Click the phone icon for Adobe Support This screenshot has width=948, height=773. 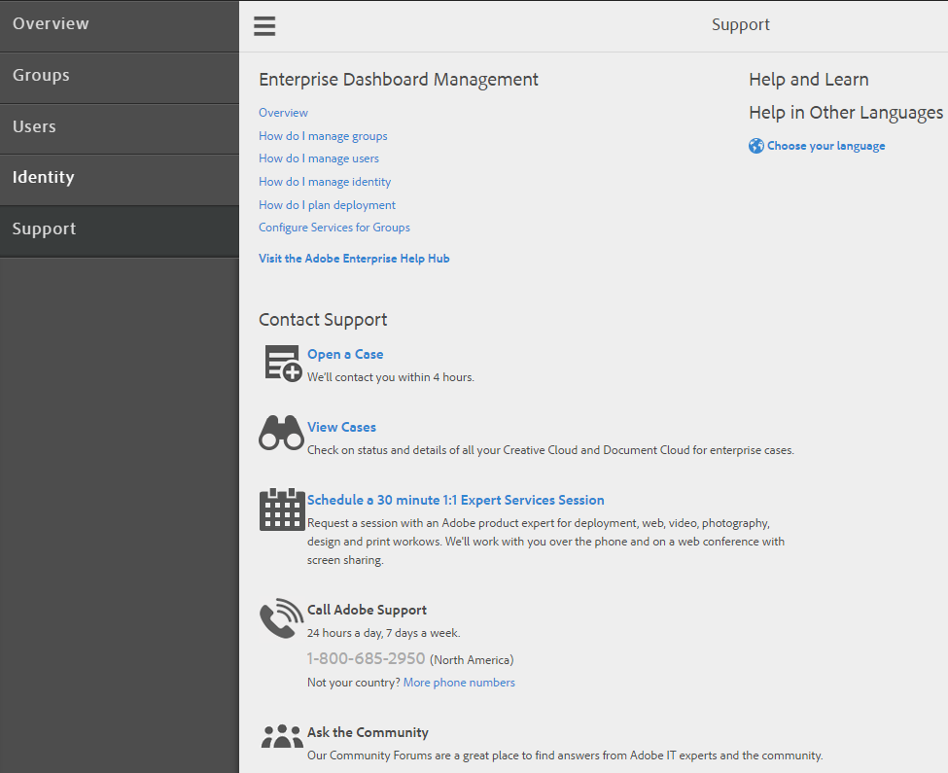coord(281,618)
